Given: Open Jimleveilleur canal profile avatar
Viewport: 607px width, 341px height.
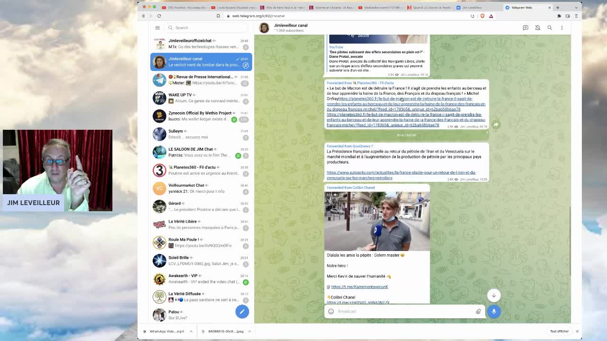Looking at the screenshot, I should click(264, 27).
